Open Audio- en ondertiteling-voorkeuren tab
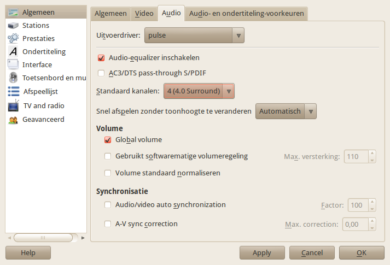The image size is (390, 265). [247, 14]
